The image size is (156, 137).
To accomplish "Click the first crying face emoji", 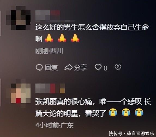I will tap(113, 112).
